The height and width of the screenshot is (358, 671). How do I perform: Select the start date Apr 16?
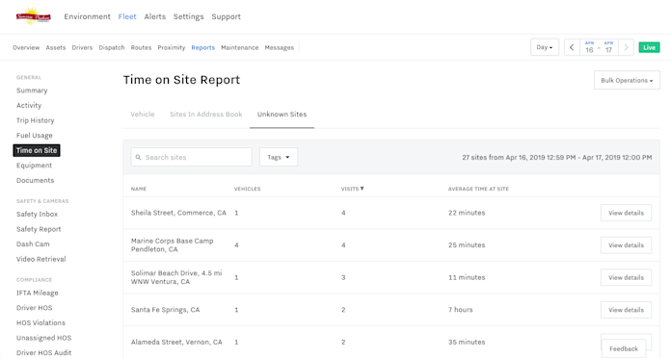click(589, 47)
